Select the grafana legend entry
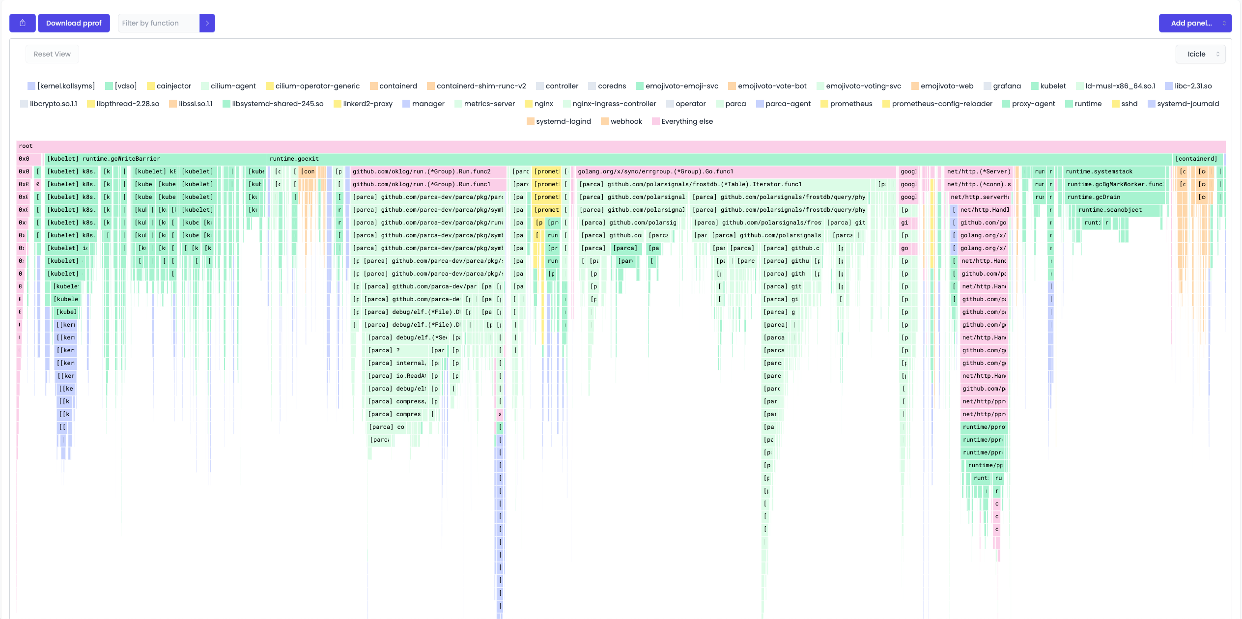 coord(1002,86)
